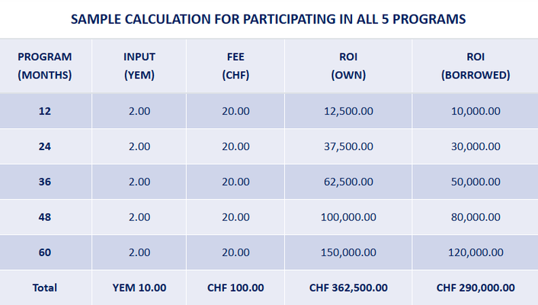Select the CHF 100.00 total fee

235,287
